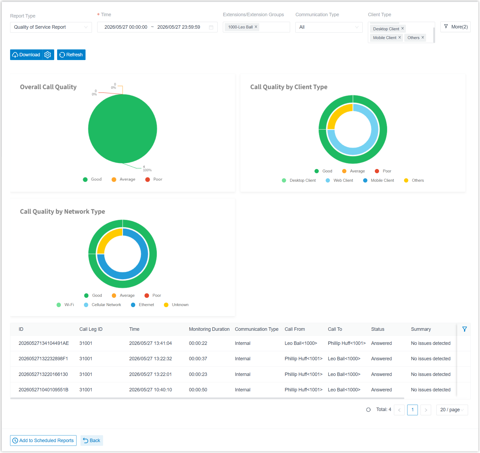Toggle Good legend in Overall Call Quality
Viewport: 480px width, 453px height.
92,179
